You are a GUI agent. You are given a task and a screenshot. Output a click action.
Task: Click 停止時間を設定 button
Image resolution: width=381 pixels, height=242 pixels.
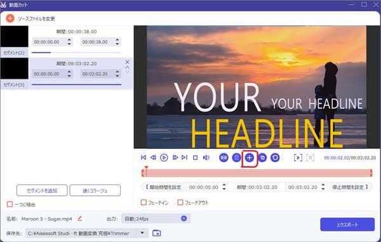click(x=350, y=187)
